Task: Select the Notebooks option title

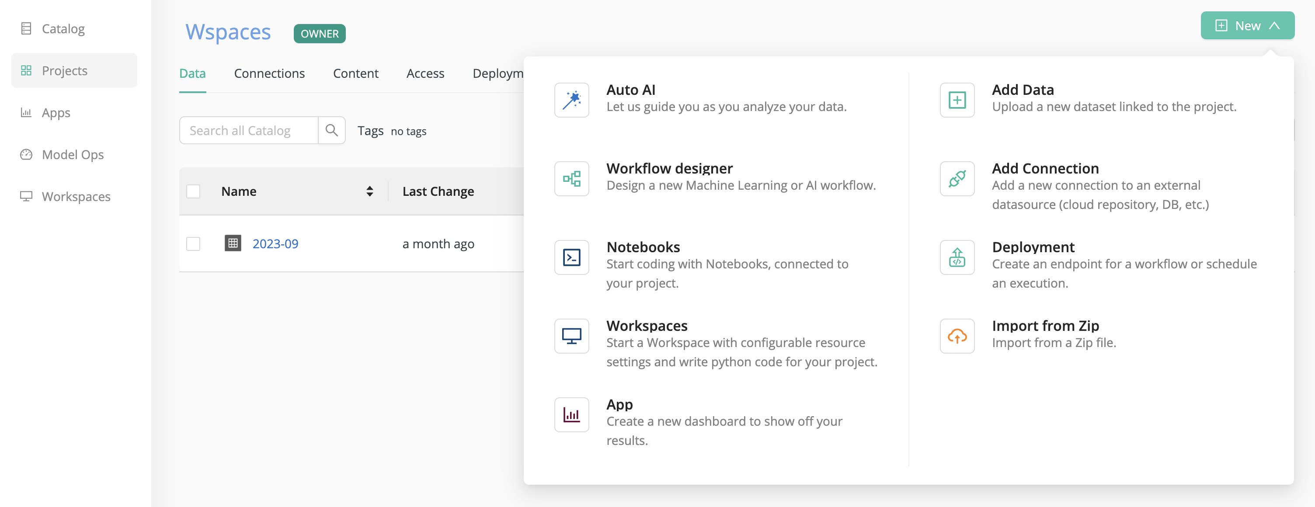Action: point(643,247)
